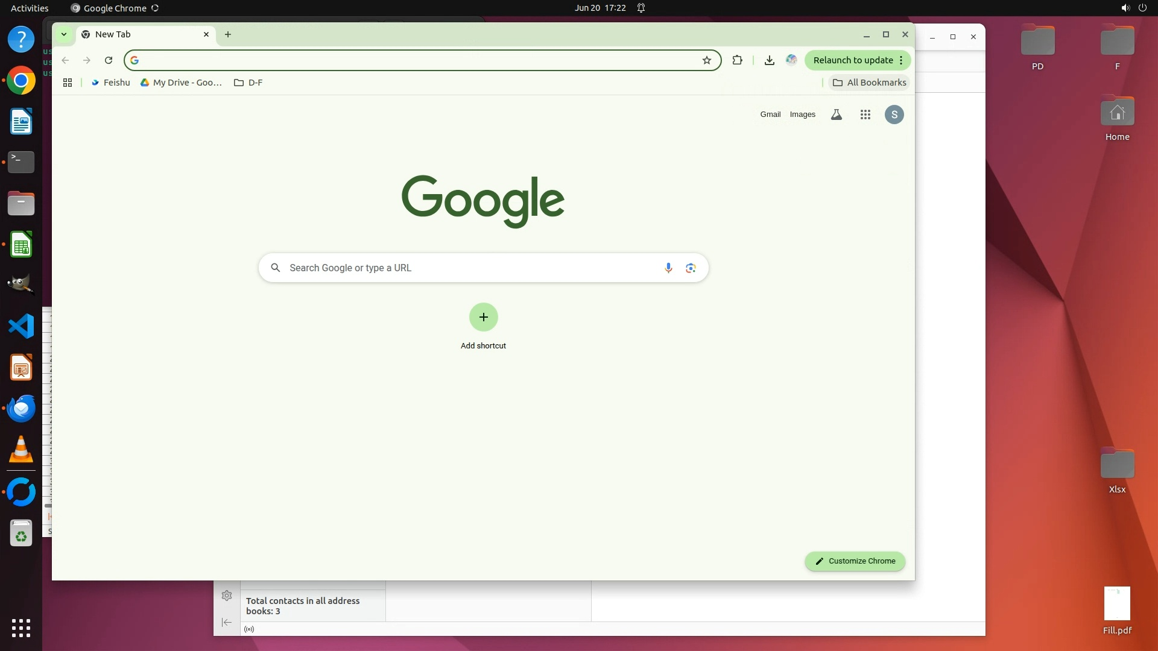The width and height of the screenshot is (1158, 651).
Task: Click the bookmark star icon in address bar
Action: (x=706, y=60)
